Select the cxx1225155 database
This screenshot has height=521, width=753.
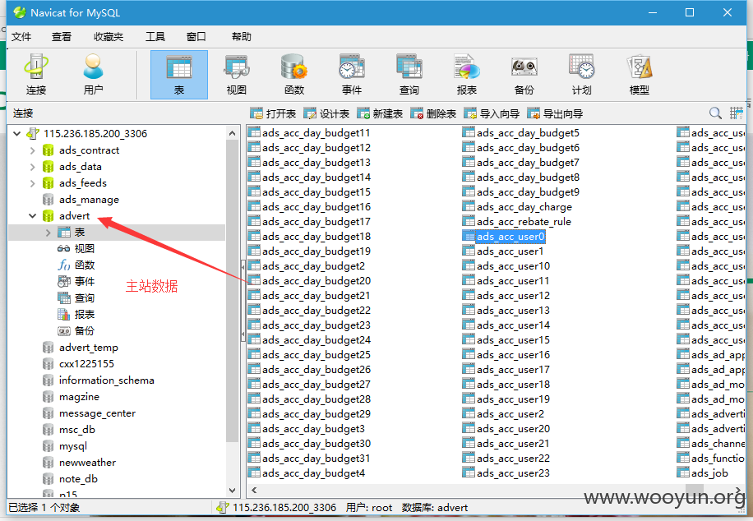[86, 364]
